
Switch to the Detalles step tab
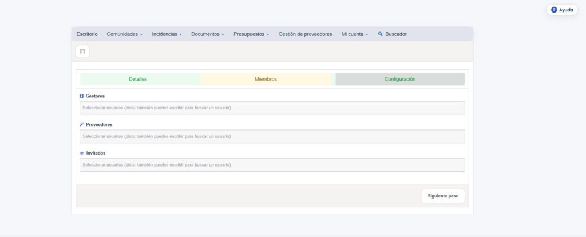[x=138, y=79]
